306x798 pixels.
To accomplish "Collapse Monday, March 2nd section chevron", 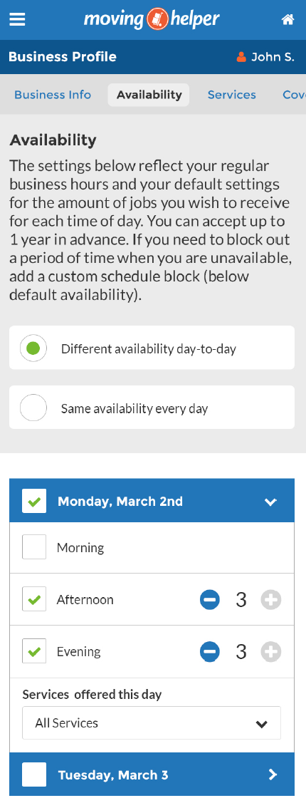I will [x=271, y=502].
